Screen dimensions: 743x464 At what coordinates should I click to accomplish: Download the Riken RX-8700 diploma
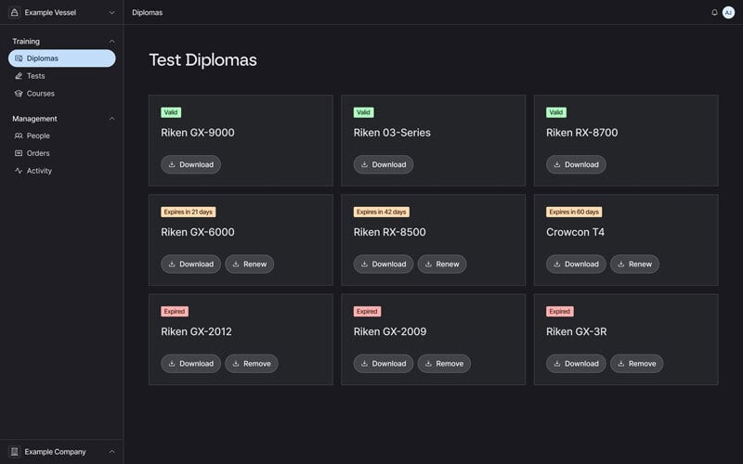point(576,164)
